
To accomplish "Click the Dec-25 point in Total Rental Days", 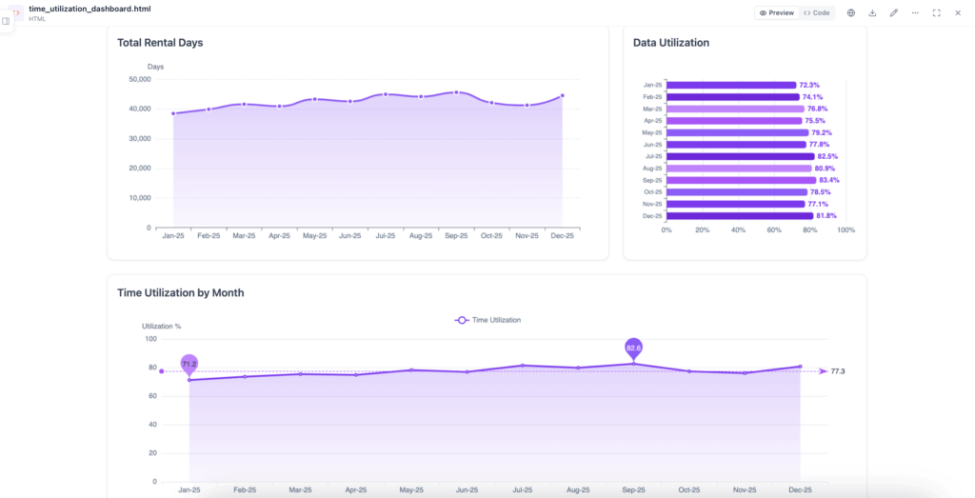I will pos(562,96).
